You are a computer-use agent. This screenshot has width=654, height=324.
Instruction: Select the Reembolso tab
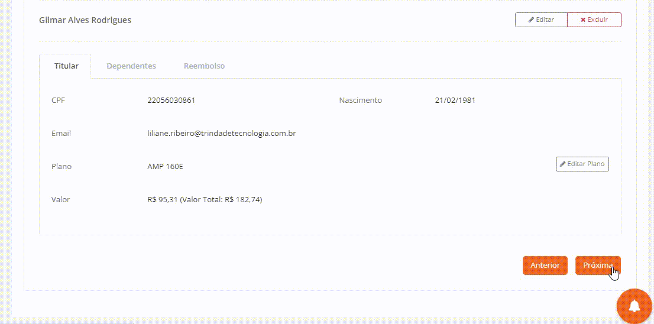pyautogui.click(x=205, y=66)
